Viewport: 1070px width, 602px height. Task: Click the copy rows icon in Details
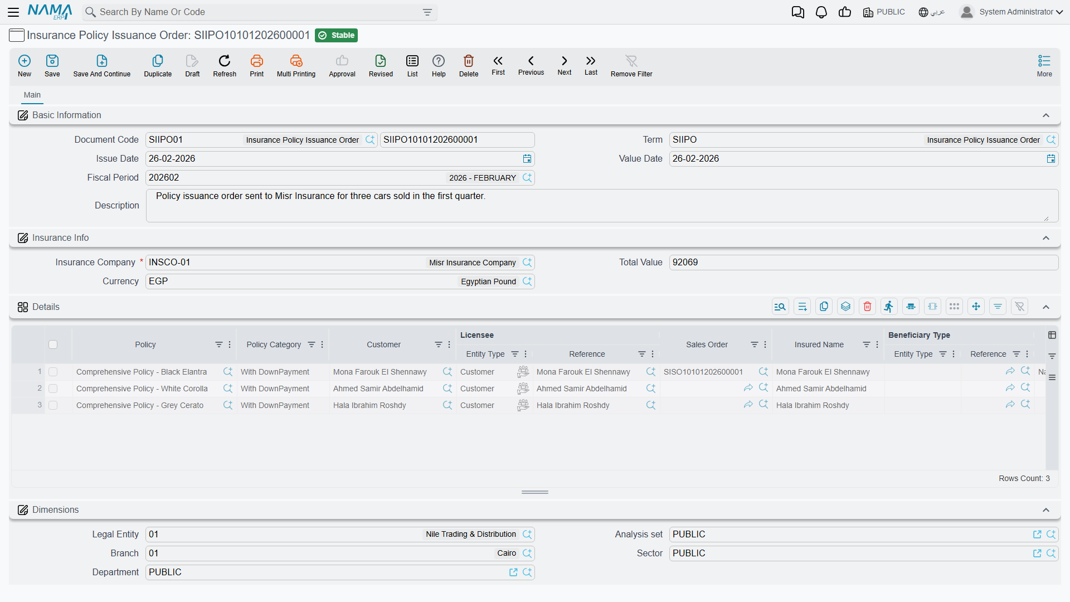click(824, 307)
